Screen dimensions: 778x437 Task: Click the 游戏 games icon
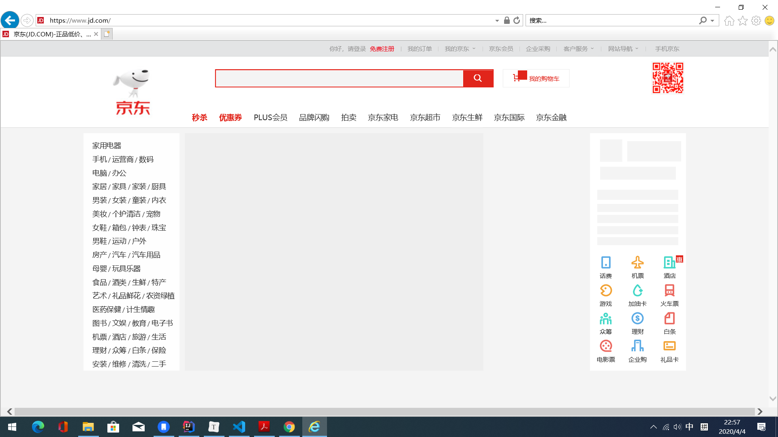[x=606, y=291]
